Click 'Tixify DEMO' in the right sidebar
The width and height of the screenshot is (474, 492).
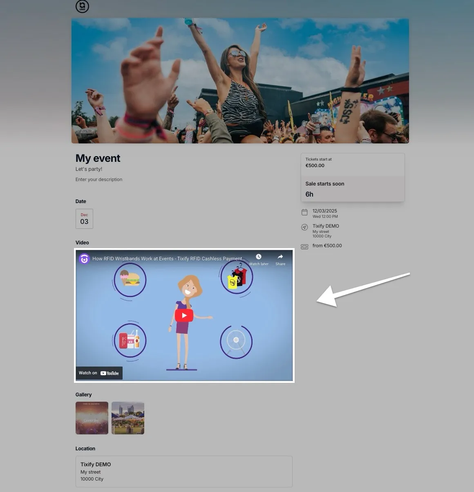(x=326, y=226)
